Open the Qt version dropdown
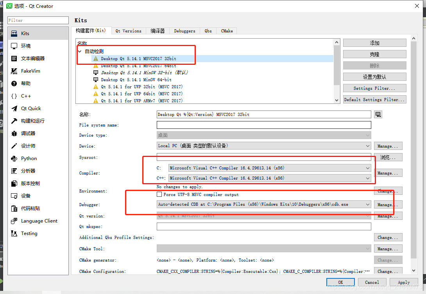This screenshot has height=294, width=426. [264, 216]
